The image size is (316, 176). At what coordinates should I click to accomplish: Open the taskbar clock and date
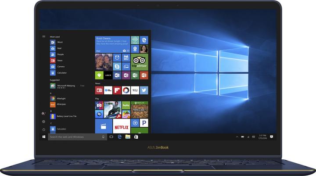coord(262,137)
